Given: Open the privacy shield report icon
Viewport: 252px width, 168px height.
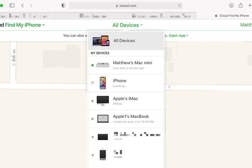Looking at the screenshot, I should (64, 5).
